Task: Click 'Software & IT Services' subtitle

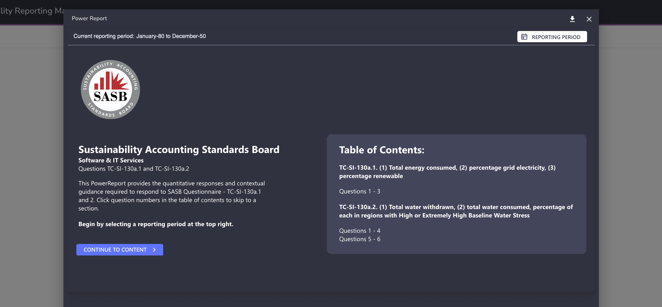Action: pyautogui.click(x=111, y=160)
